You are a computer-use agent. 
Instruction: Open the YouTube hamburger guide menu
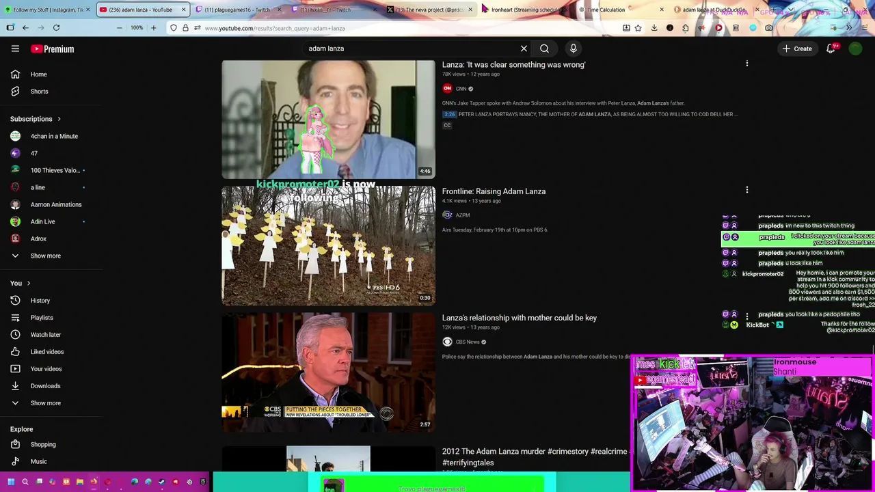point(15,49)
